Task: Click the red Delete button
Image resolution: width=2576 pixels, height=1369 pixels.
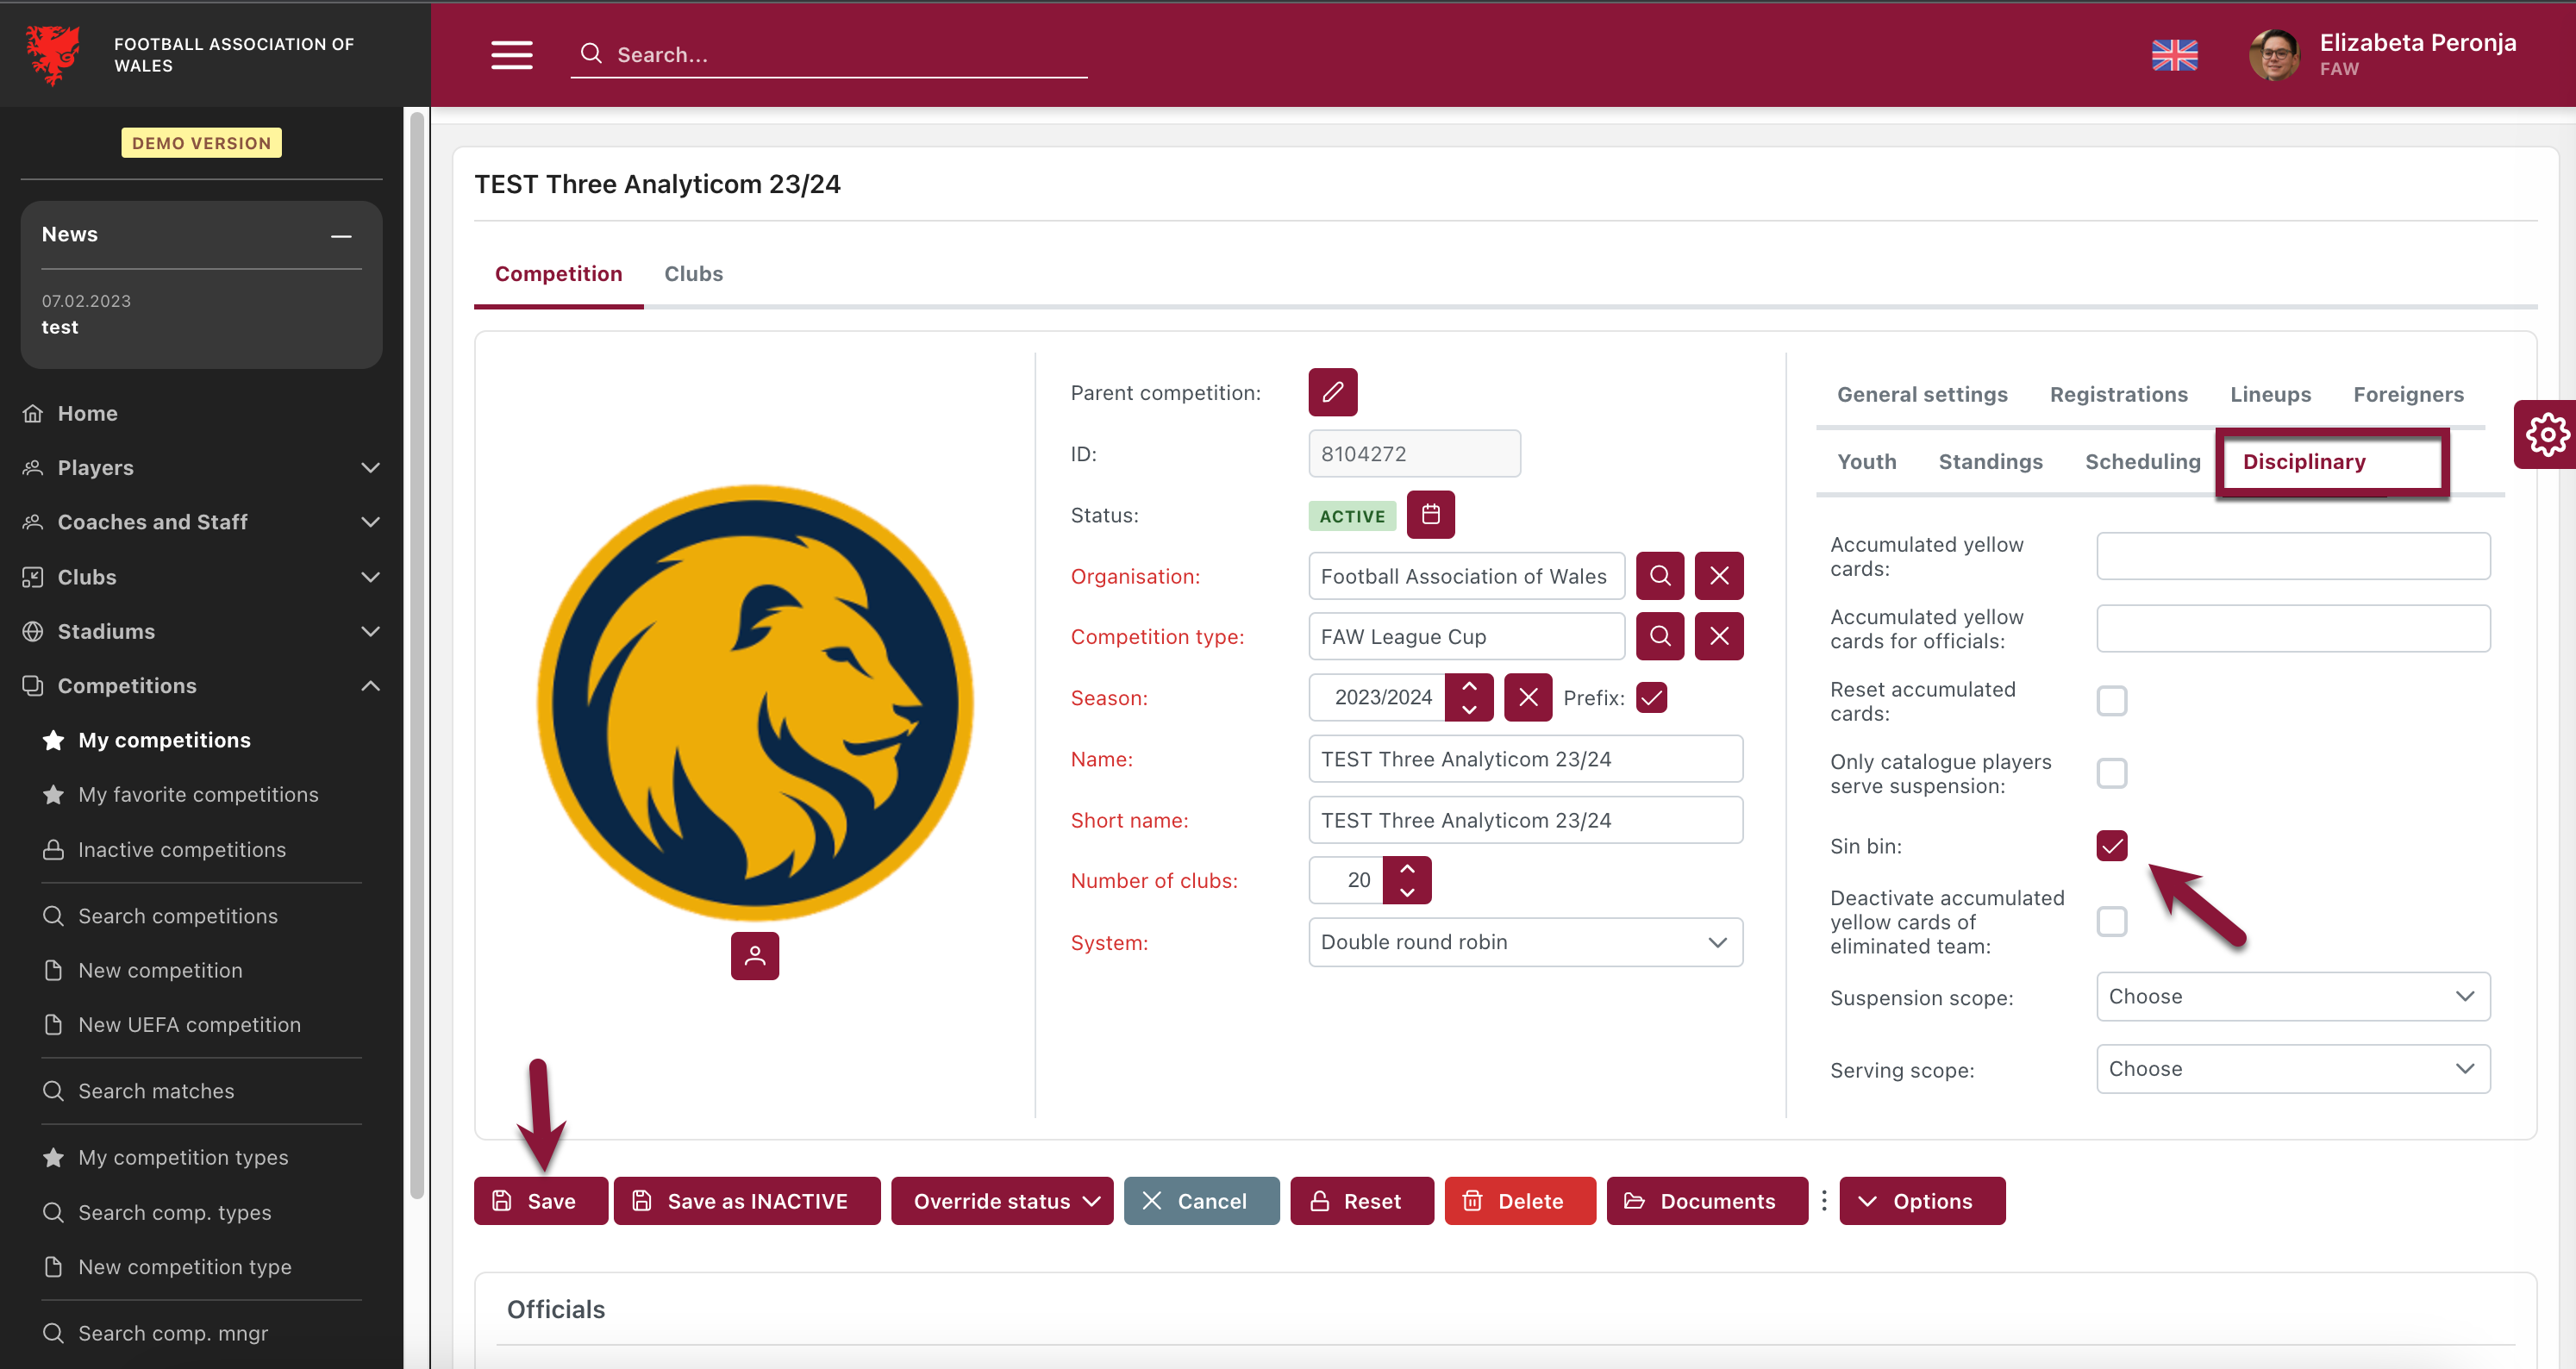Action: (1518, 1201)
